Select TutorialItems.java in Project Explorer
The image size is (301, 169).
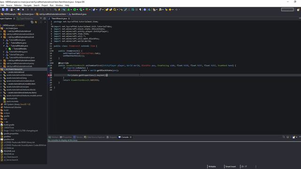click(x=19, y=43)
